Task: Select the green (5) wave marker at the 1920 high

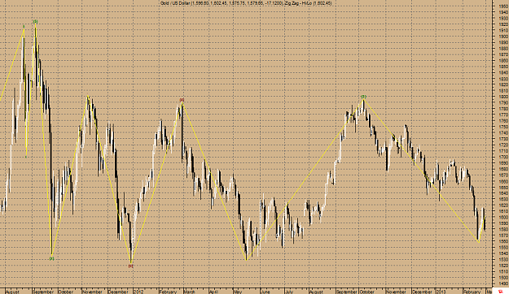Action: tap(35, 21)
